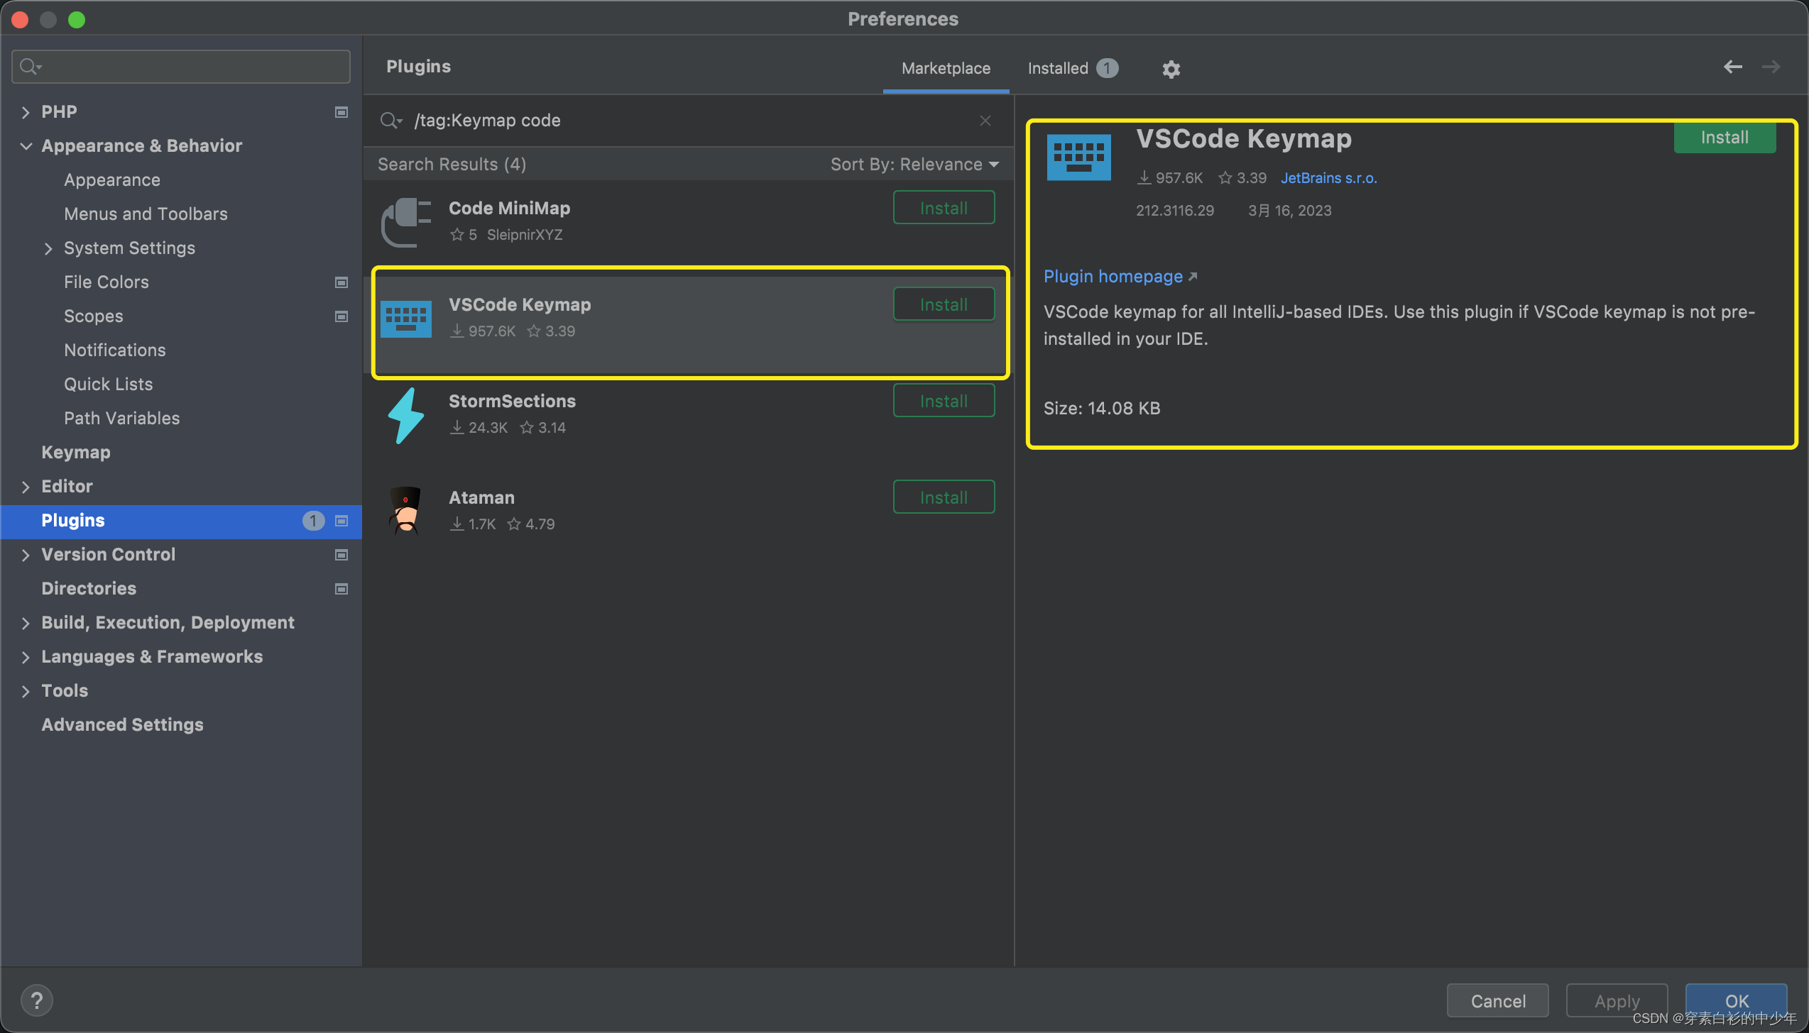Click the back navigation arrow
This screenshot has height=1033, width=1809.
1732,67
